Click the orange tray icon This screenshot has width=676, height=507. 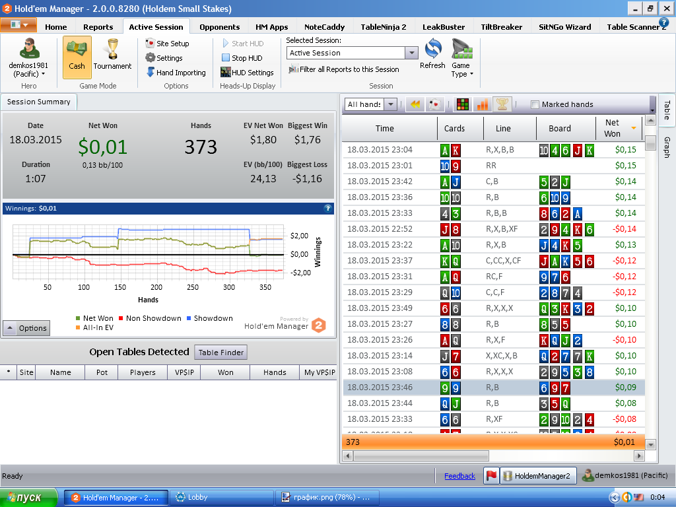coord(626,498)
